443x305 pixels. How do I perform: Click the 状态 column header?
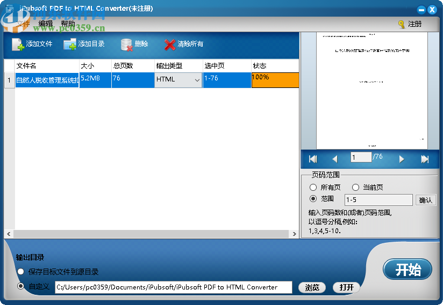(275, 66)
